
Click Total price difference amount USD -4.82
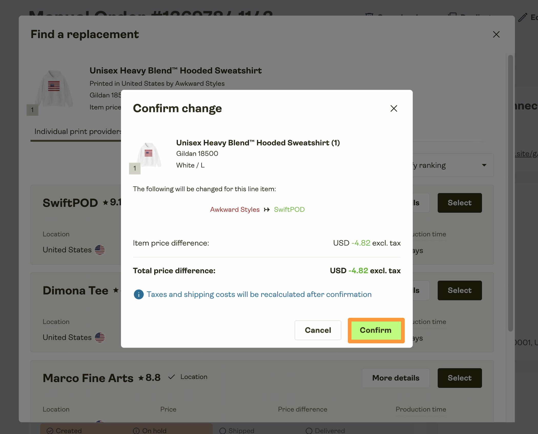[x=365, y=270]
